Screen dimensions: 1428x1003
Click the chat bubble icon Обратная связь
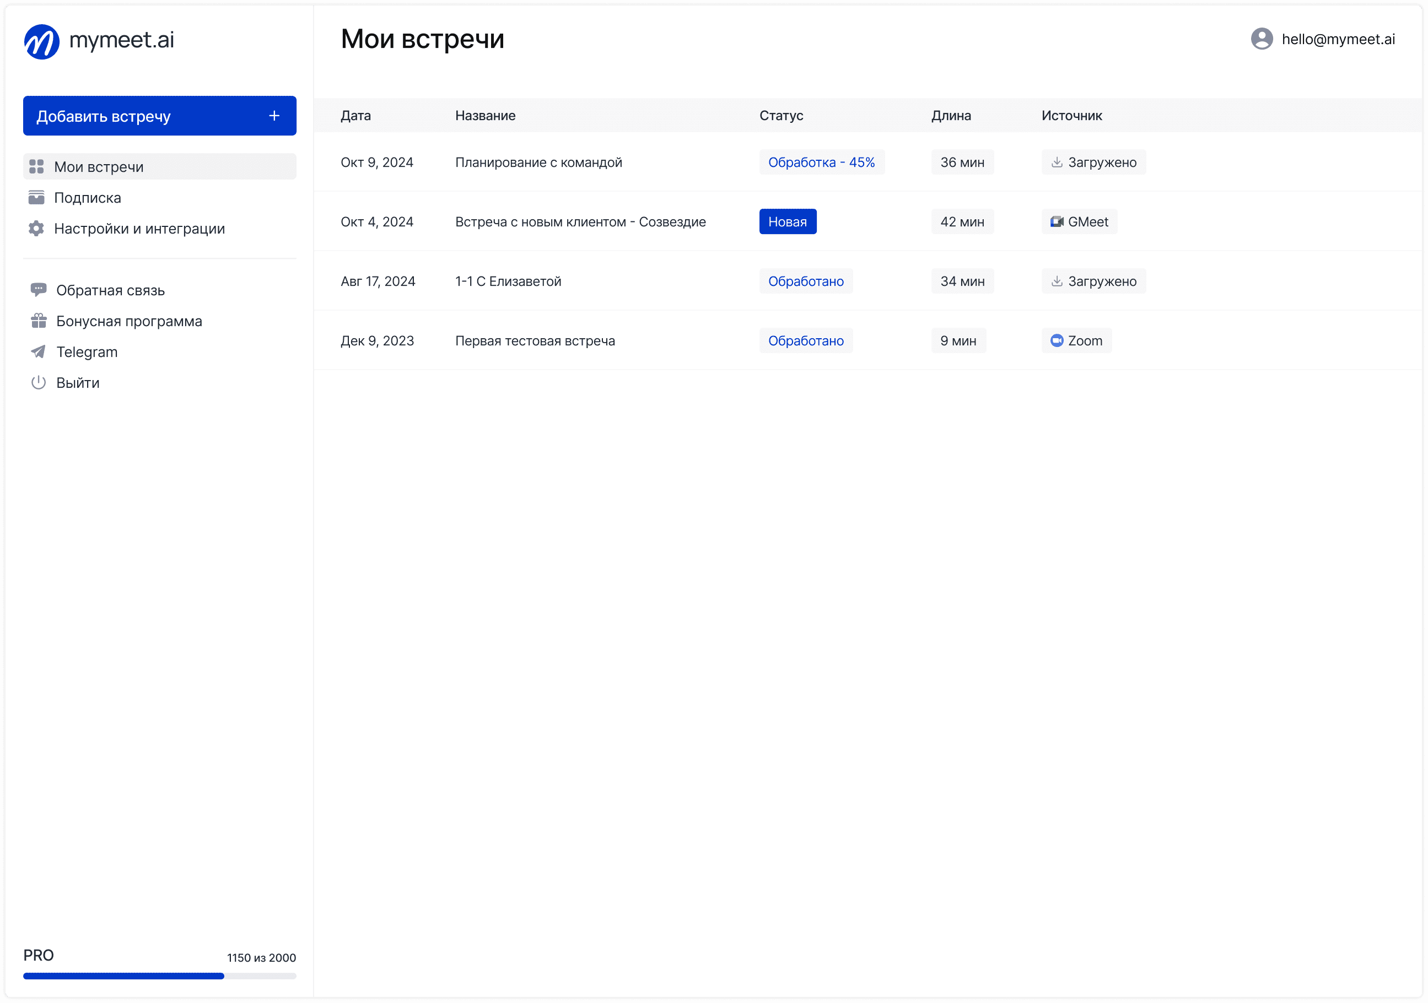tap(39, 290)
